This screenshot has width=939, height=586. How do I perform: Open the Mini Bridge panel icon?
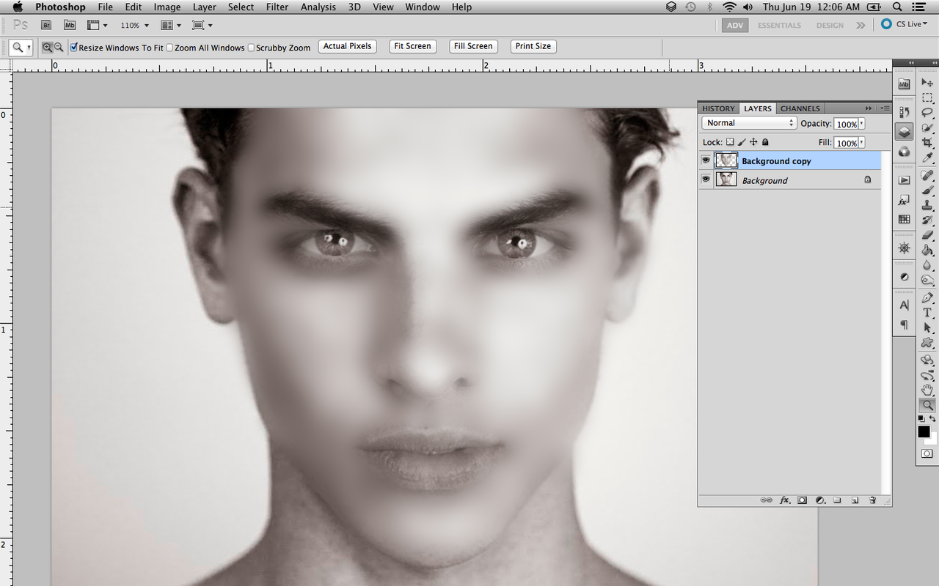(x=904, y=83)
